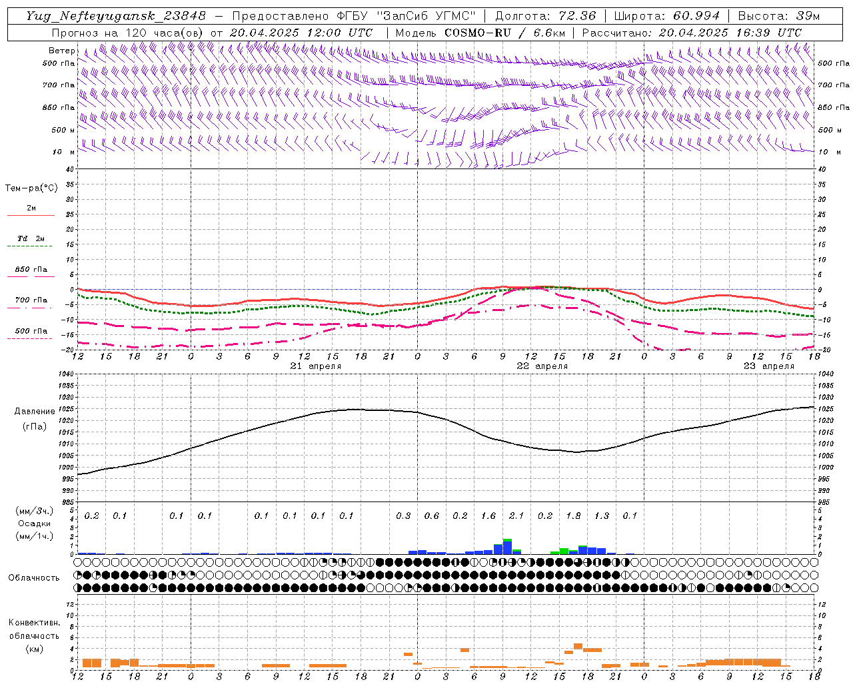Click the station title Yug_Nefteyugansk_23848
The image size is (853, 682).
pyautogui.click(x=116, y=16)
